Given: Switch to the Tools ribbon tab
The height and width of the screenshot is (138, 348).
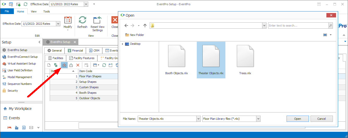Looking at the screenshot, I should [47, 11].
